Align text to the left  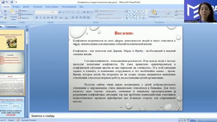pyautogui.click(x=73, y=18)
